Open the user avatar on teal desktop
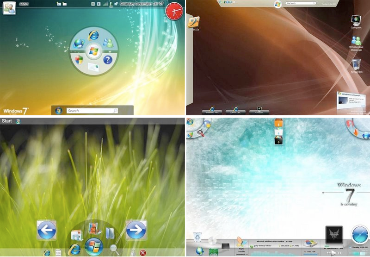Viewport: 370px width, 257px height. pos(9,8)
